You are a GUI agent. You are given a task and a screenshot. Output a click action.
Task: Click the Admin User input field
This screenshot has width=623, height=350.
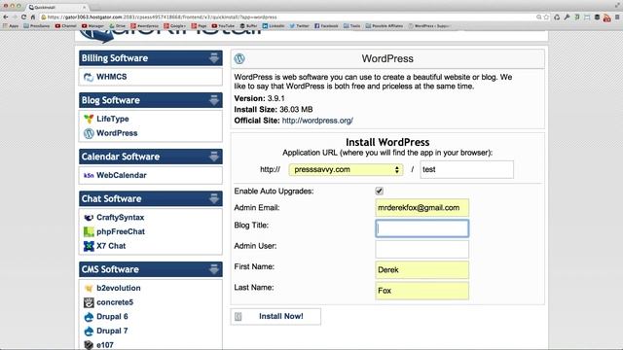click(421, 249)
